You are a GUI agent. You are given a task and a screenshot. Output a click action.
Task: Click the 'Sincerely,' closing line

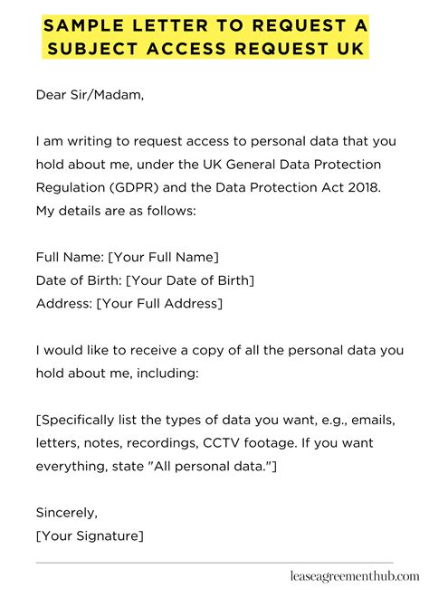coord(67,513)
